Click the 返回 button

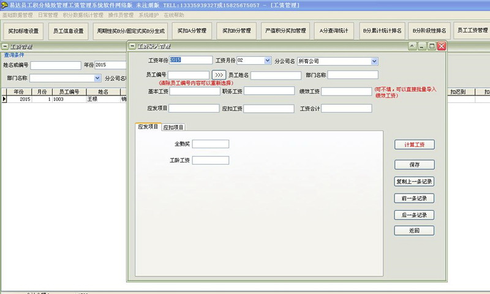tap(414, 230)
